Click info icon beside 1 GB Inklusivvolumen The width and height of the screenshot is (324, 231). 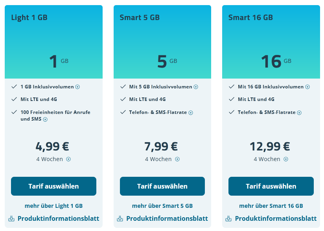tap(77, 87)
